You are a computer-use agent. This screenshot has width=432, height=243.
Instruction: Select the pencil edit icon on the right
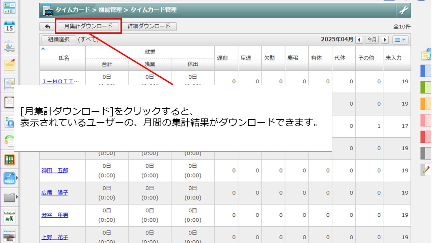coord(426,169)
